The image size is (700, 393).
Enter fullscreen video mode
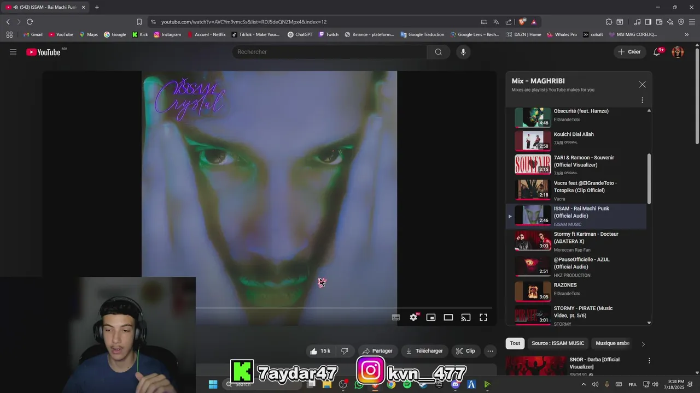(x=483, y=317)
